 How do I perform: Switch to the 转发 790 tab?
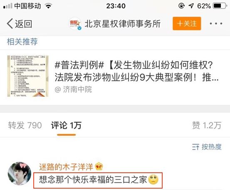(x=25, y=126)
